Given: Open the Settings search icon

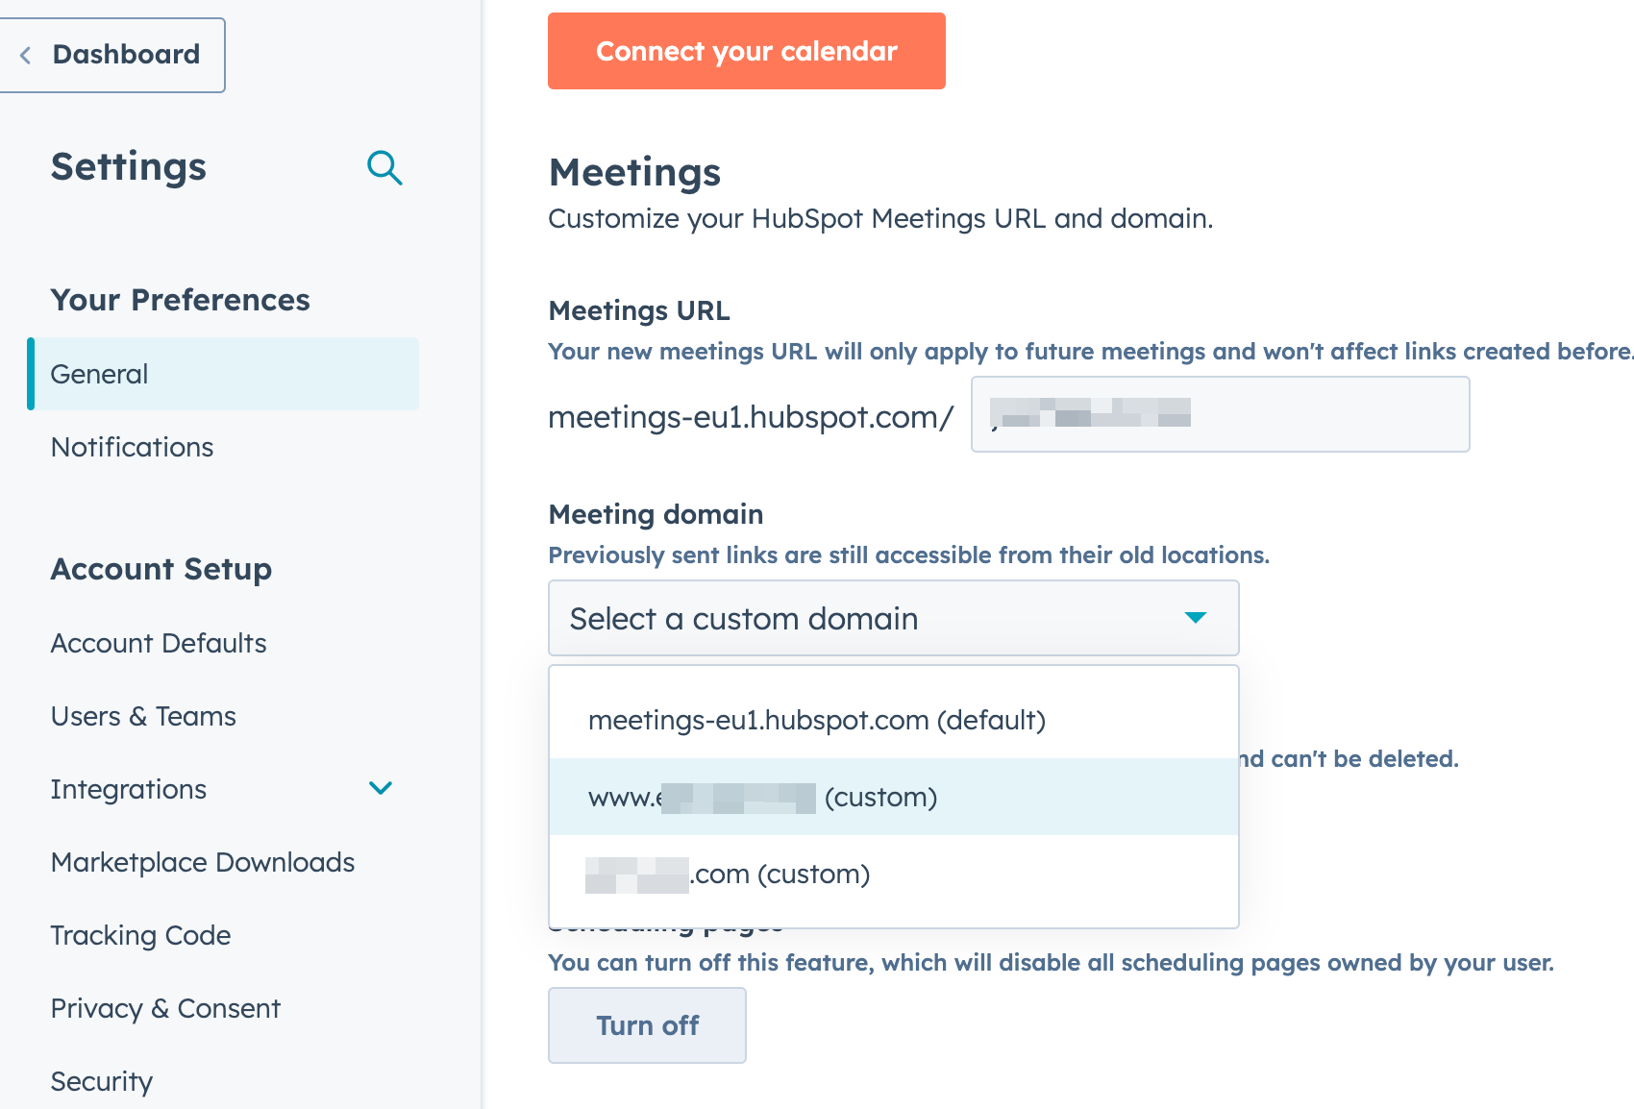Looking at the screenshot, I should tap(384, 168).
